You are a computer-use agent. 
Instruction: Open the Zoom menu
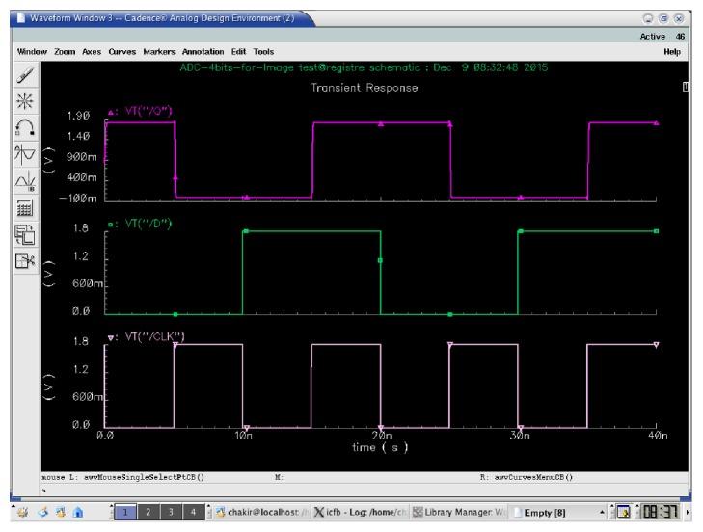pos(65,51)
